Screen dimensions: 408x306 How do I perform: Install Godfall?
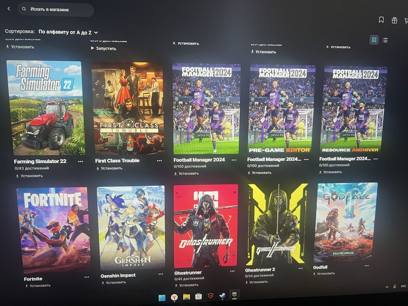point(324,274)
